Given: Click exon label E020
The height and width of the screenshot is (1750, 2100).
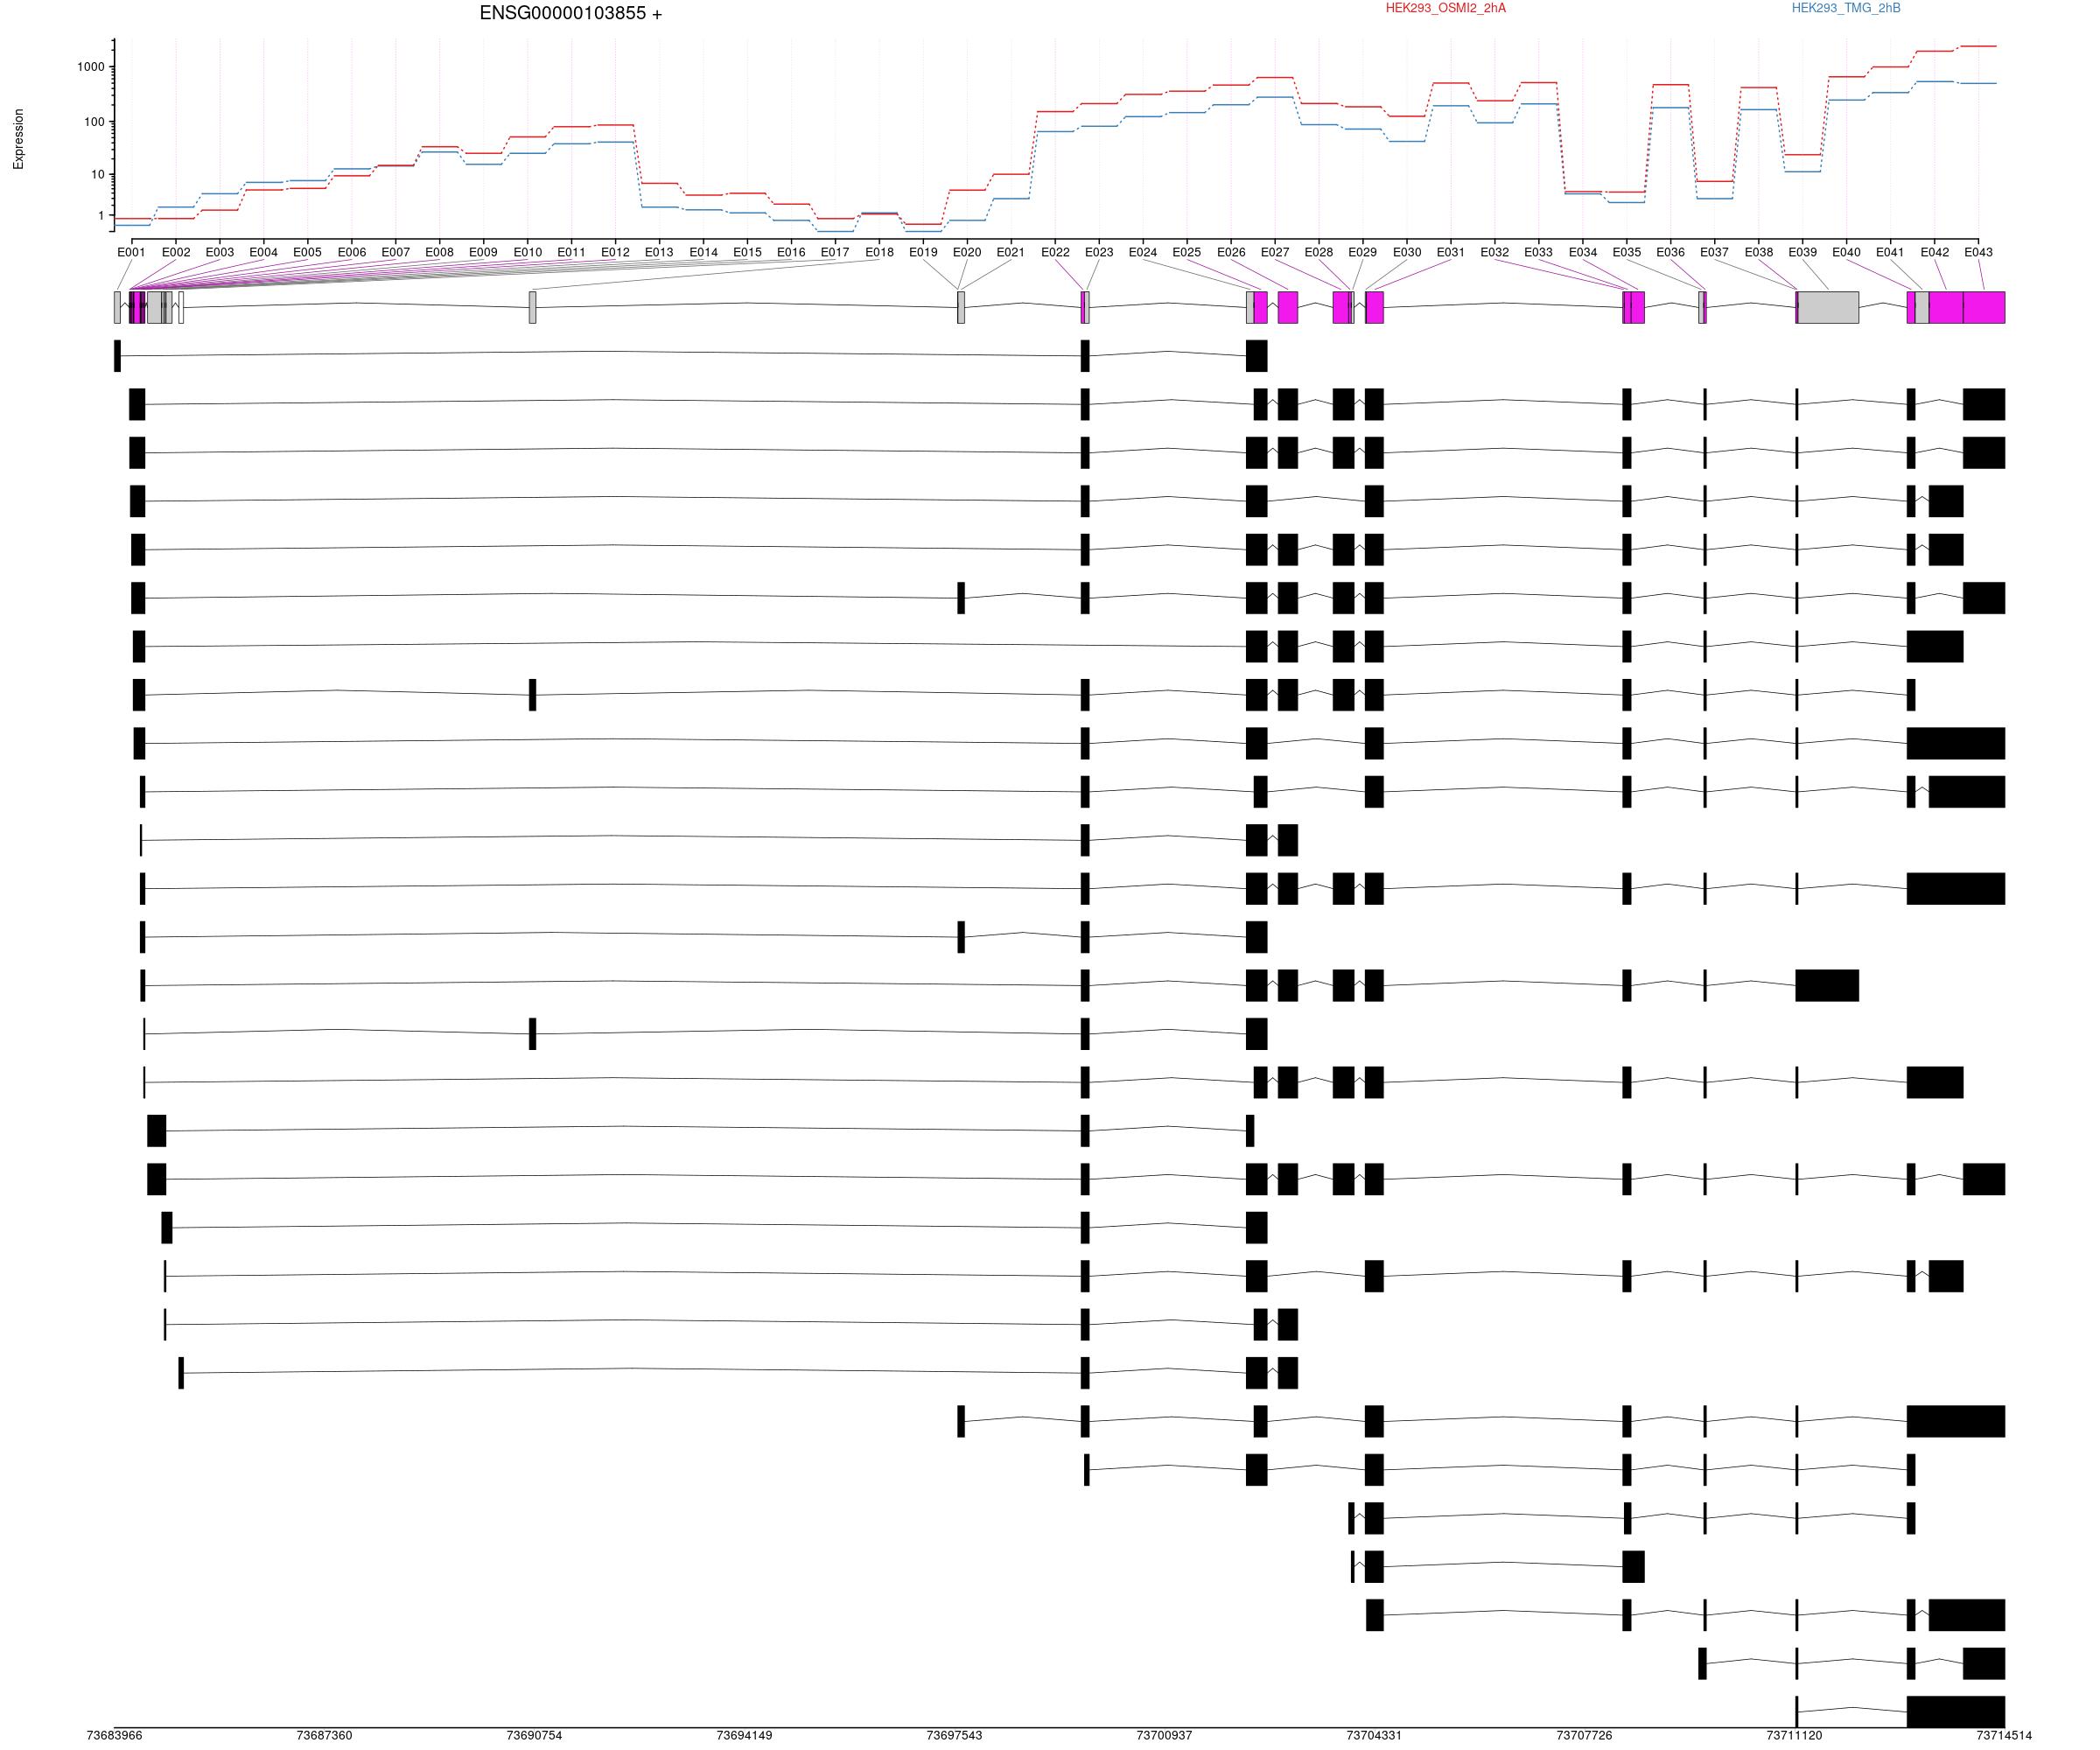Looking at the screenshot, I should click(x=967, y=253).
